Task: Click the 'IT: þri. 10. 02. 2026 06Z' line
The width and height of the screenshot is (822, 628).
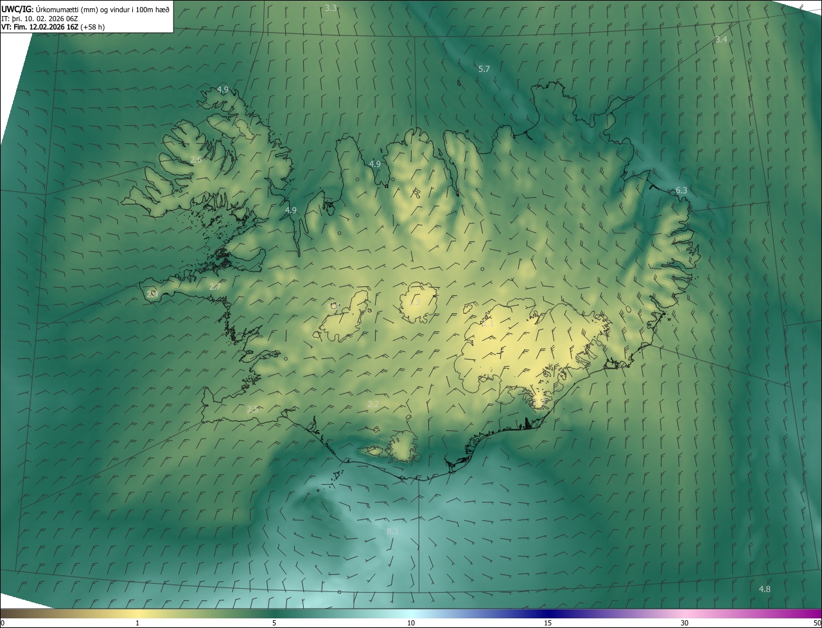Action: tap(40, 19)
